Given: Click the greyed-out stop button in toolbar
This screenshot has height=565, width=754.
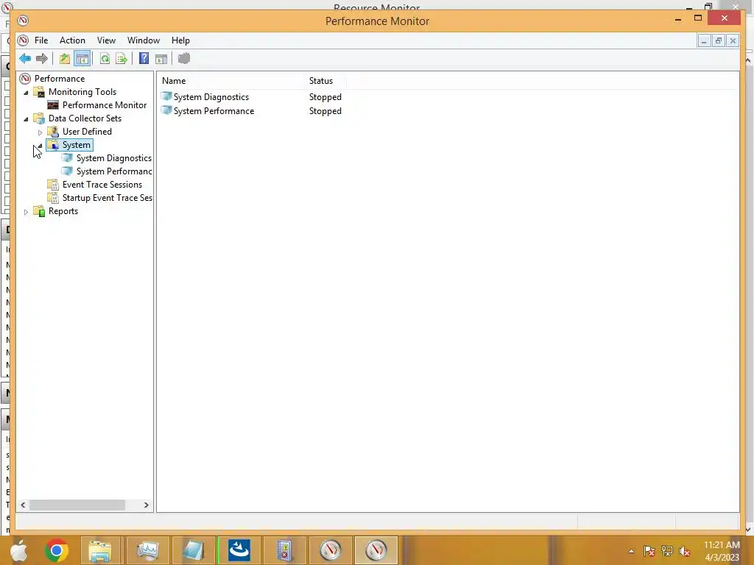Looking at the screenshot, I should [183, 59].
